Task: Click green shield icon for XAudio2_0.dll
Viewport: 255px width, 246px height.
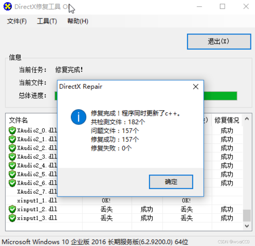Action: 12,130
